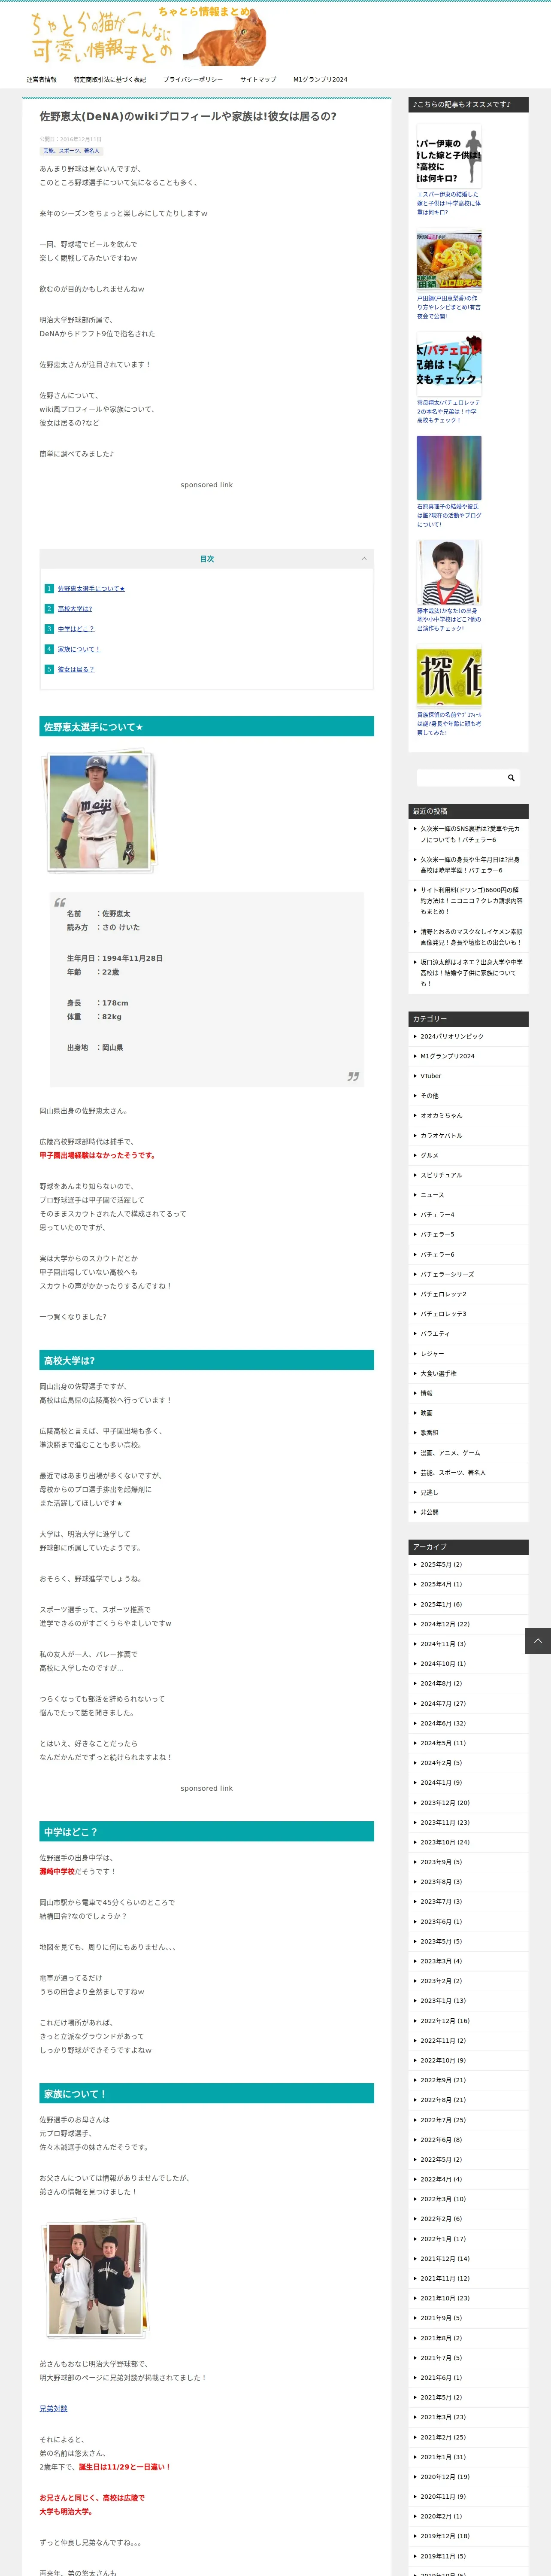
Task: Open プライバシーポリシー menu item
Action: point(193,79)
